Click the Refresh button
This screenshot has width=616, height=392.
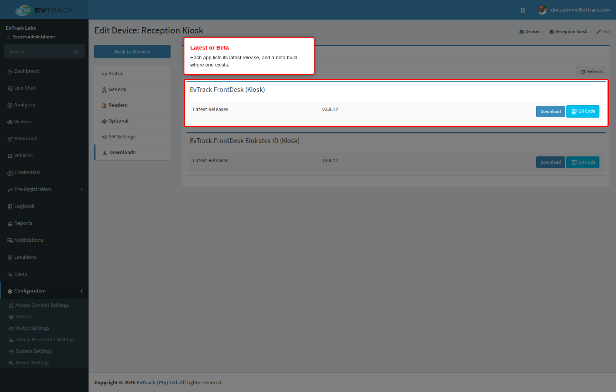(x=591, y=71)
